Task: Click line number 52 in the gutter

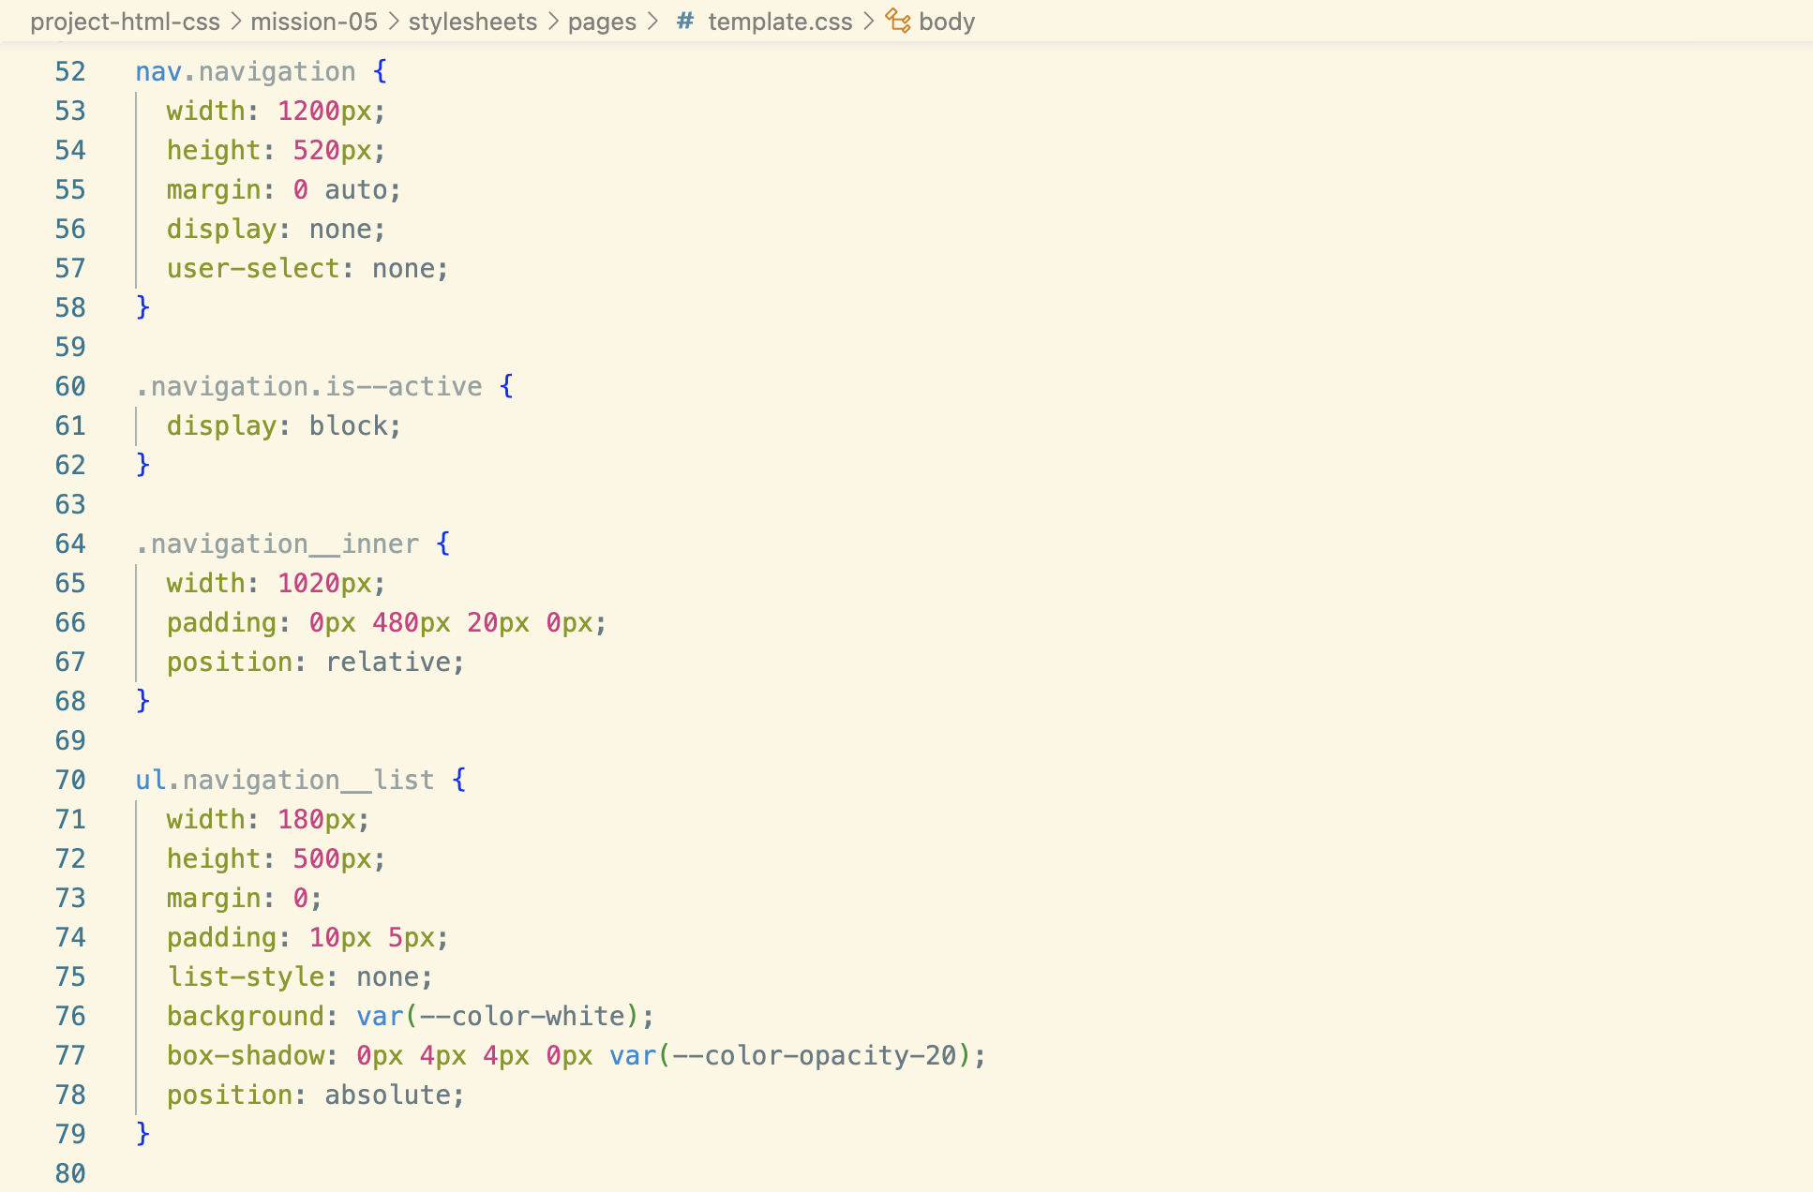Action: pos(69,71)
